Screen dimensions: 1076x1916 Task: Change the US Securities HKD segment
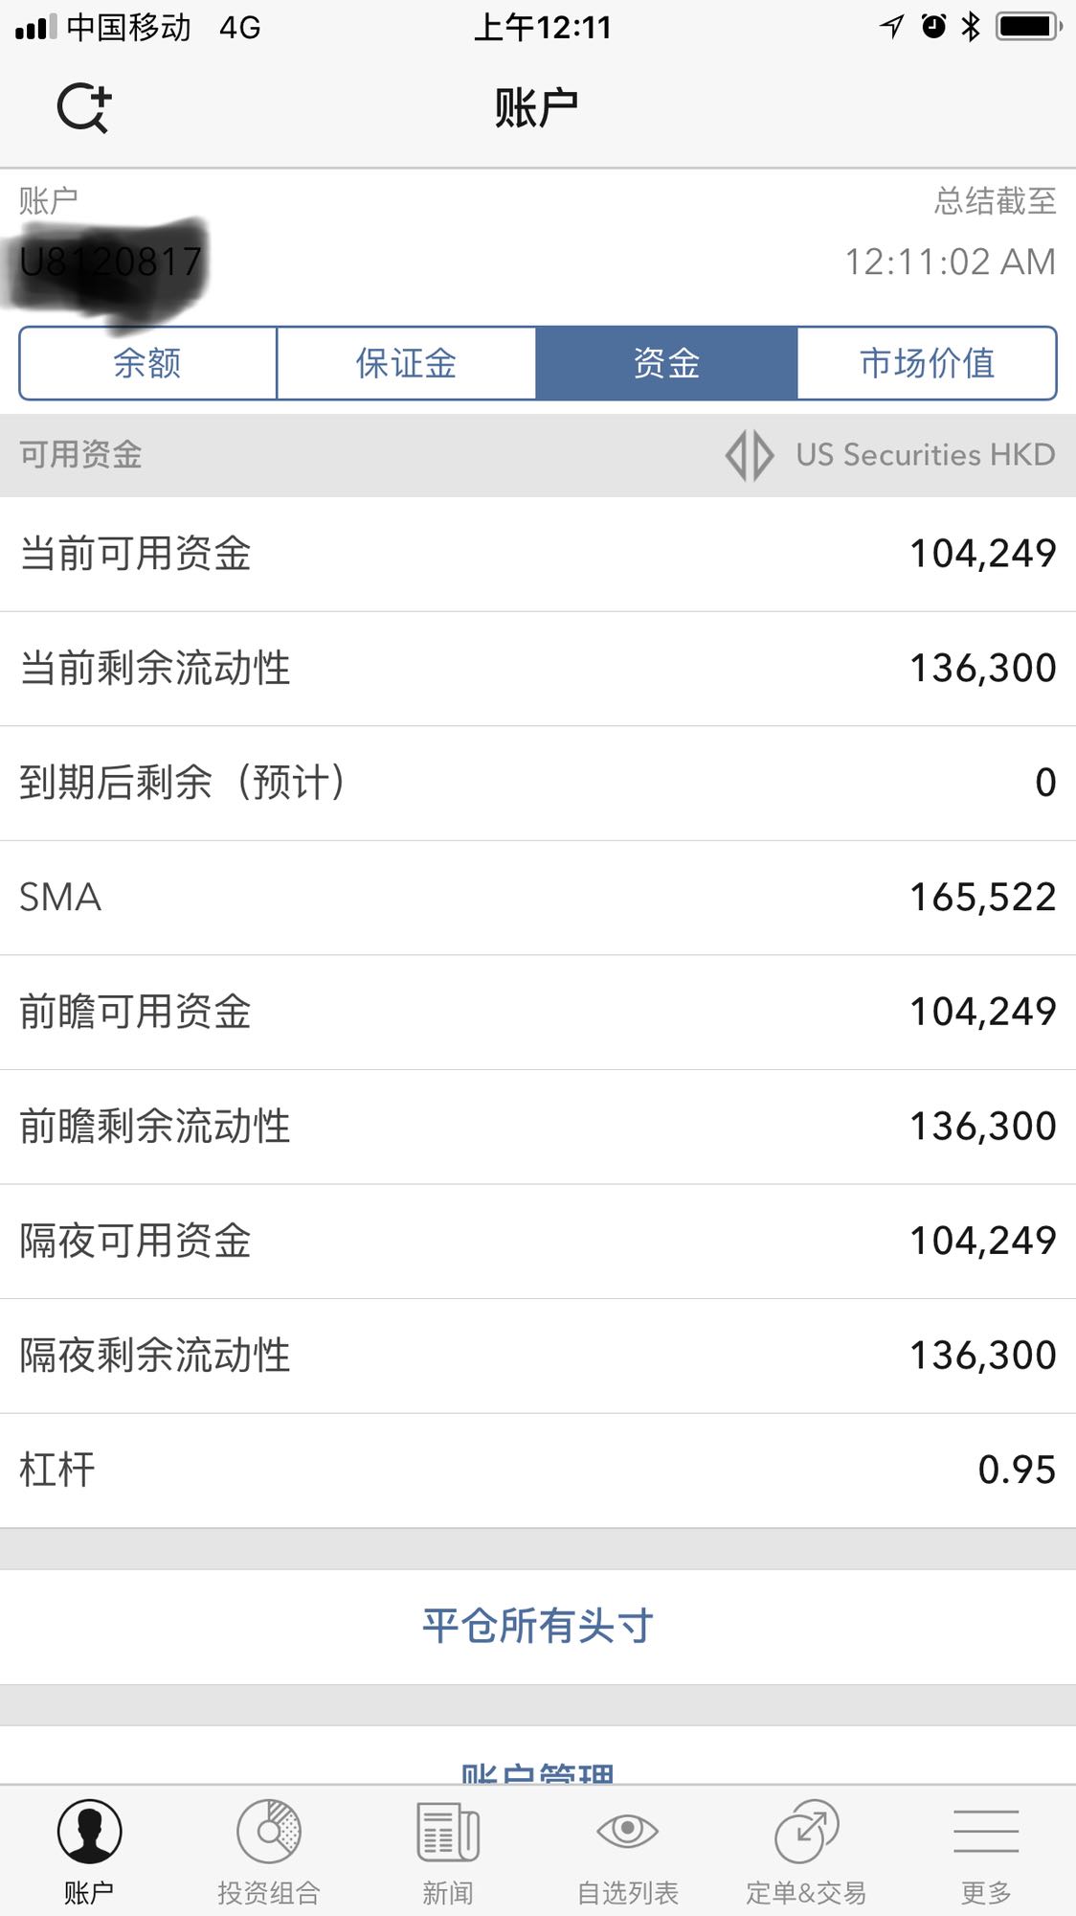(925, 455)
